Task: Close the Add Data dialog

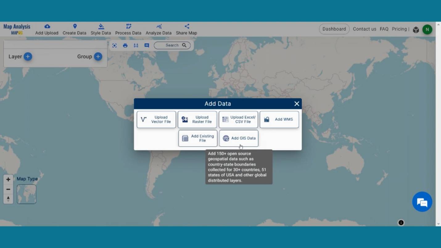Action: [297, 104]
